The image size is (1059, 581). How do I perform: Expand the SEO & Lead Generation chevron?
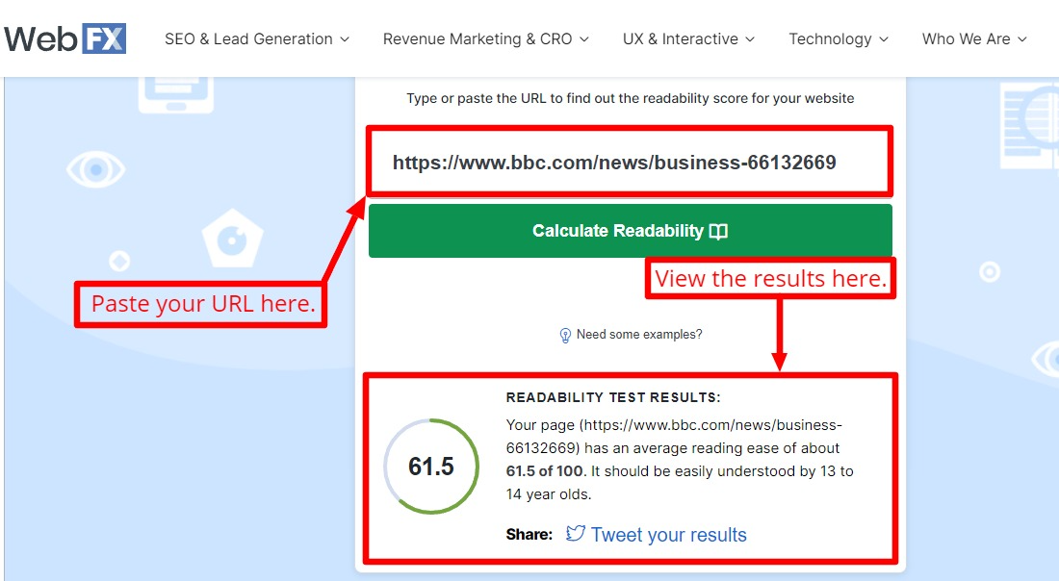tap(345, 39)
